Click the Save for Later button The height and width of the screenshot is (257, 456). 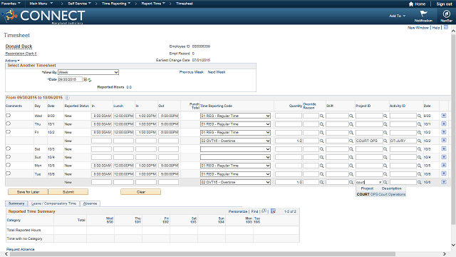(x=28, y=192)
